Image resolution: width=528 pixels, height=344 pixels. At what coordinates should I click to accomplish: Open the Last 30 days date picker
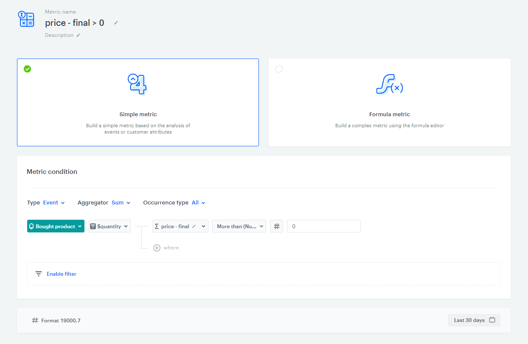[474, 320]
